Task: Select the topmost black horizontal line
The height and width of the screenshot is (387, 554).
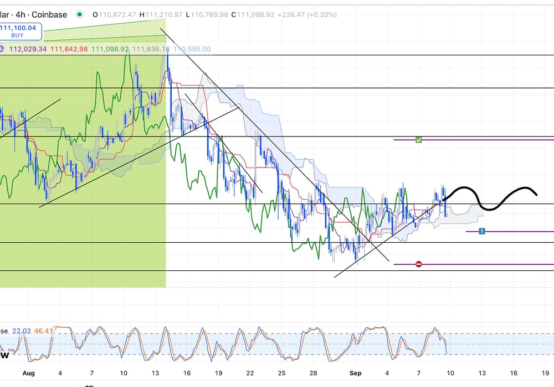Action: pyautogui.click(x=360, y=55)
